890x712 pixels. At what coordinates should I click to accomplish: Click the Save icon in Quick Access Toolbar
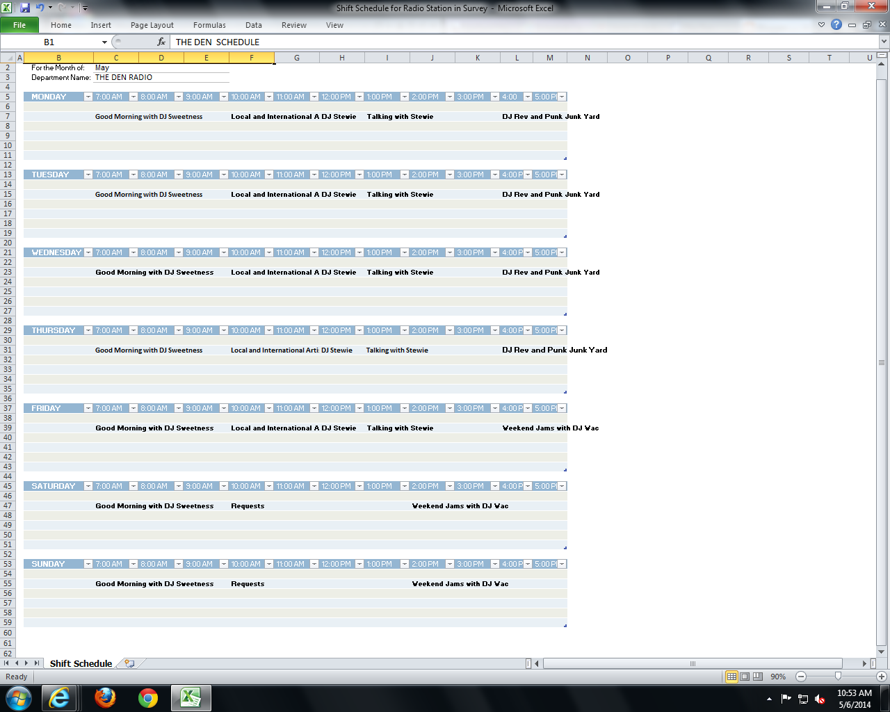25,8
